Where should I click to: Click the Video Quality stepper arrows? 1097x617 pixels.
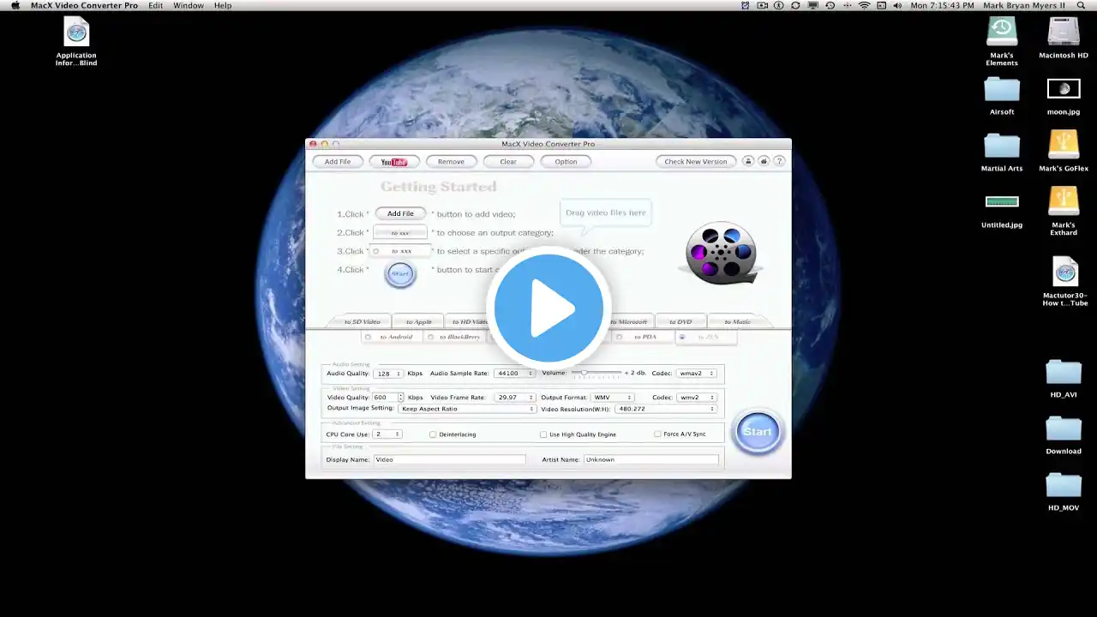click(x=400, y=398)
